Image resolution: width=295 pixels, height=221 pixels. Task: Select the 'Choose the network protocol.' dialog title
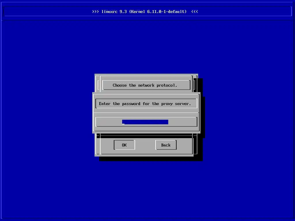point(145,85)
